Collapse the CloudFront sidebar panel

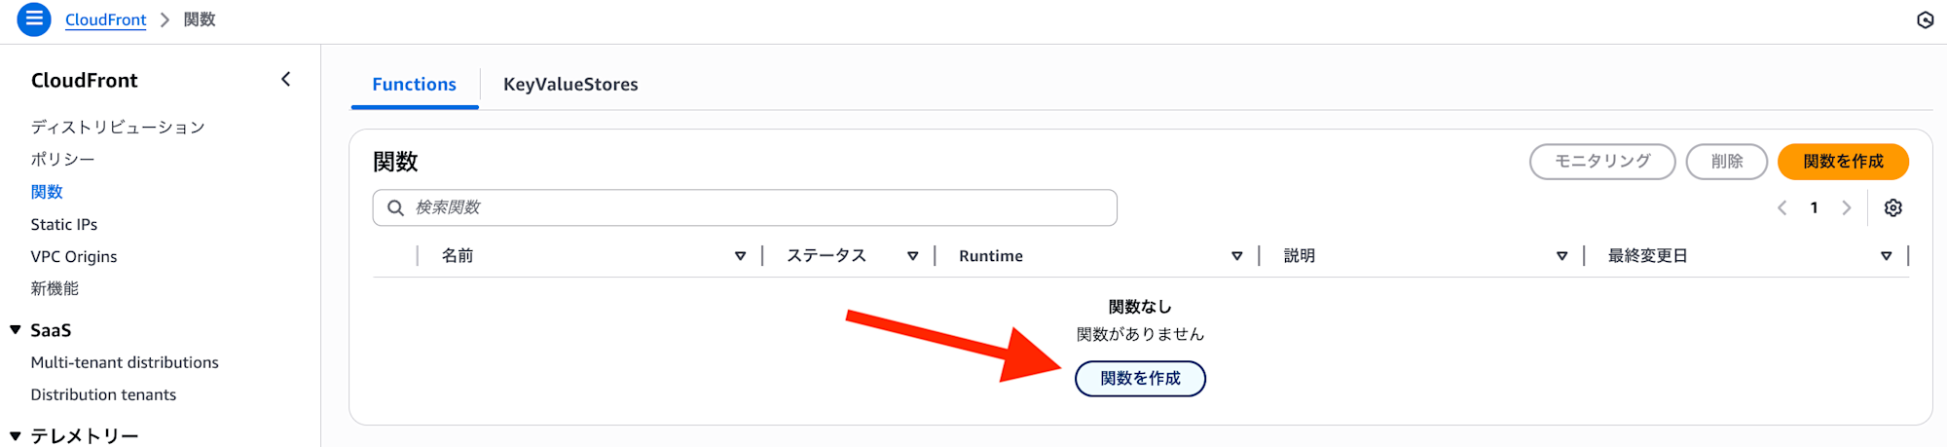[x=285, y=80]
